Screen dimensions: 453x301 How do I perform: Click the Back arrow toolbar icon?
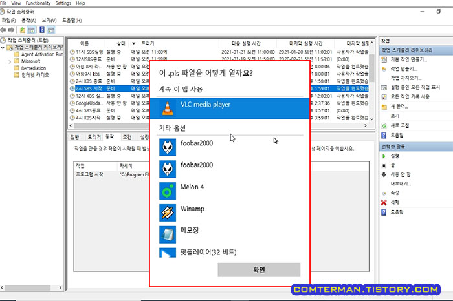[x=3, y=30]
